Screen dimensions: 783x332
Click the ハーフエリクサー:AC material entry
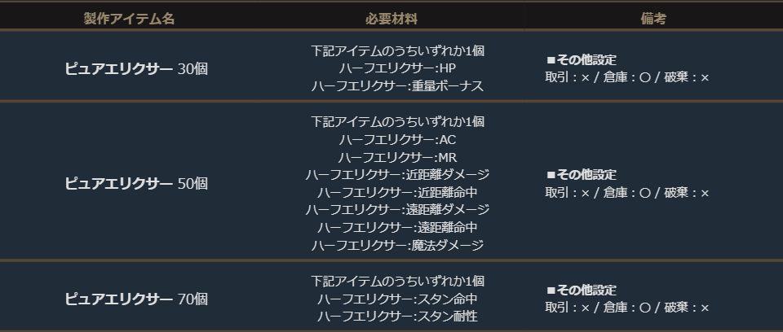pyautogui.click(x=397, y=140)
